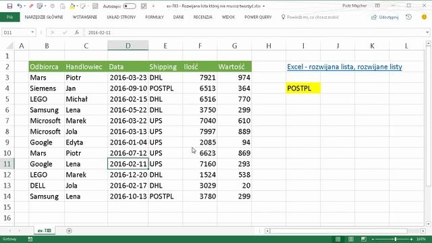Switch to Page Layout view icon
This screenshot has width=432, height=243.
coord(351,239)
